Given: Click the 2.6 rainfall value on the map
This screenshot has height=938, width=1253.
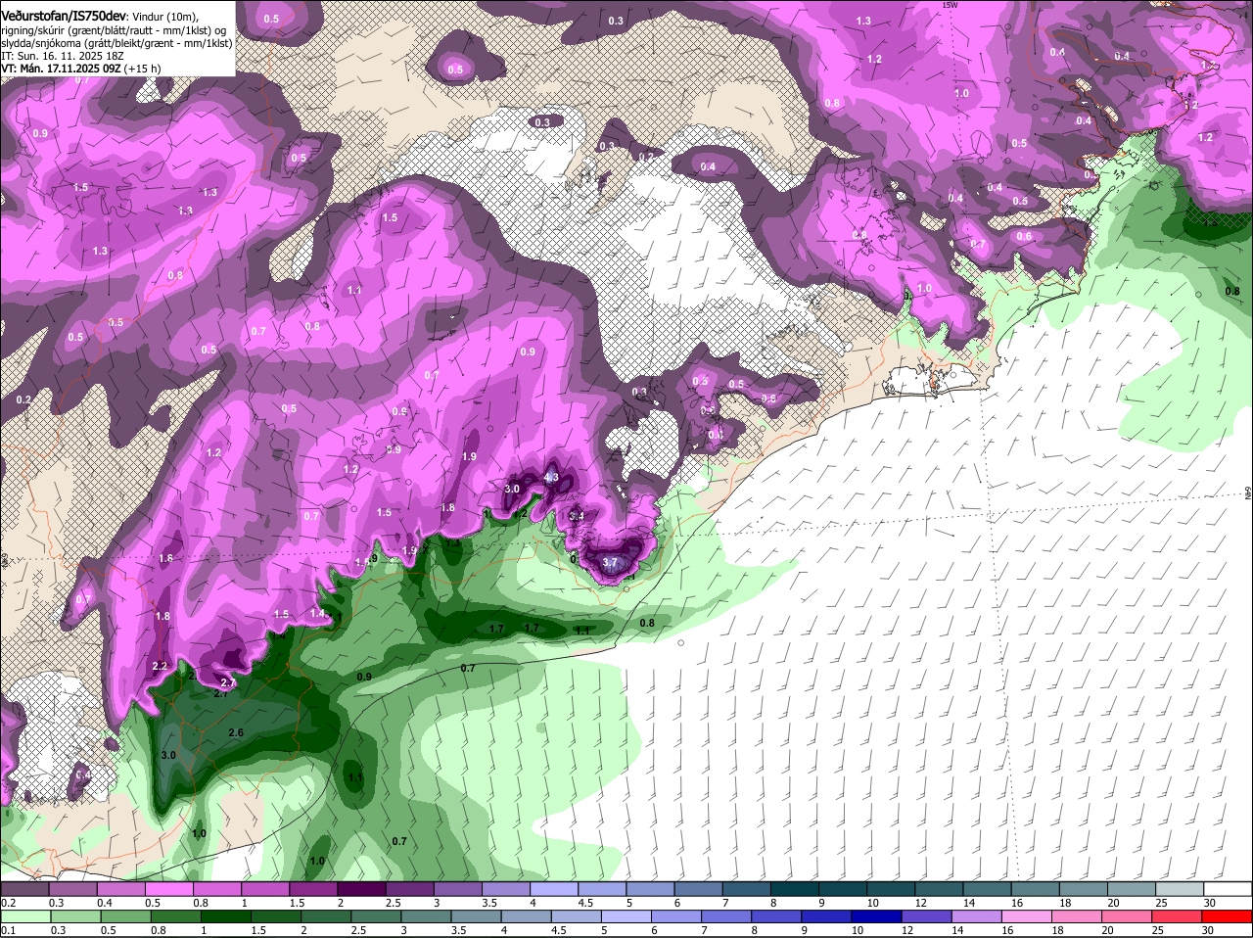Looking at the screenshot, I should (236, 732).
